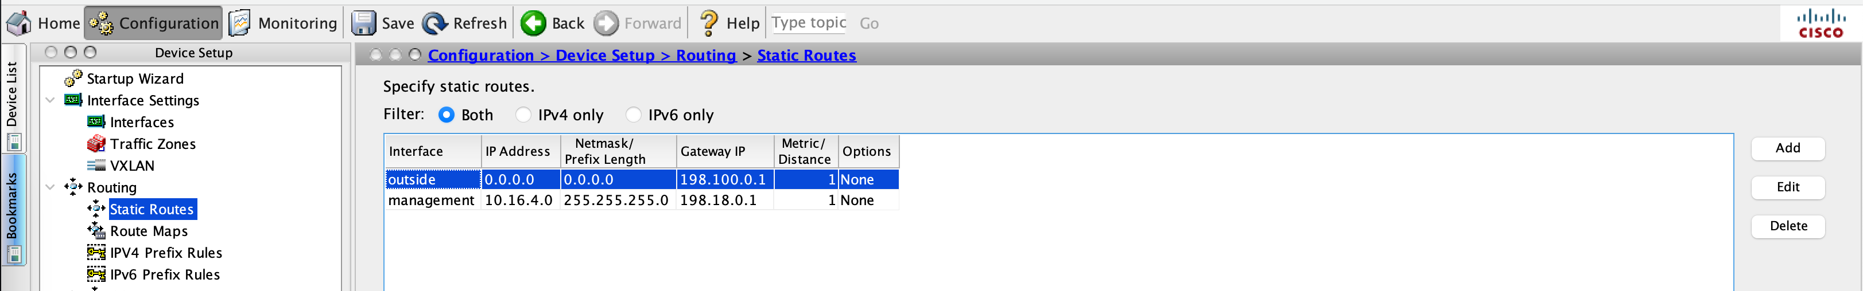Collapse the Routing tree node
This screenshot has width=1863, height=291.
pyautogui.click(x=50, y=187)
